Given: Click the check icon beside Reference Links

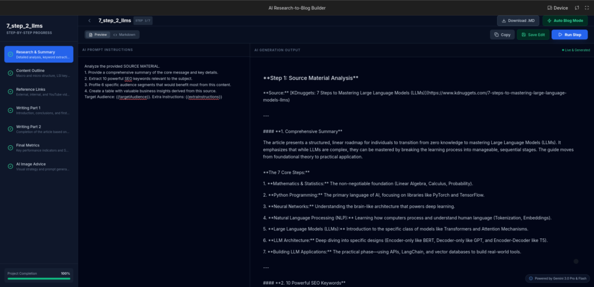Looking at the screenshot, I should tap(10, 92).
